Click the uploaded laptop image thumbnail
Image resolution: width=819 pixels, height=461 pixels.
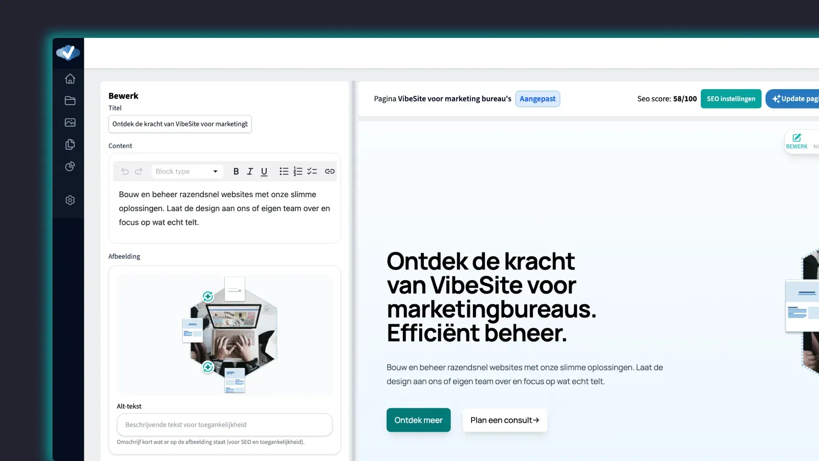(225, 335)
